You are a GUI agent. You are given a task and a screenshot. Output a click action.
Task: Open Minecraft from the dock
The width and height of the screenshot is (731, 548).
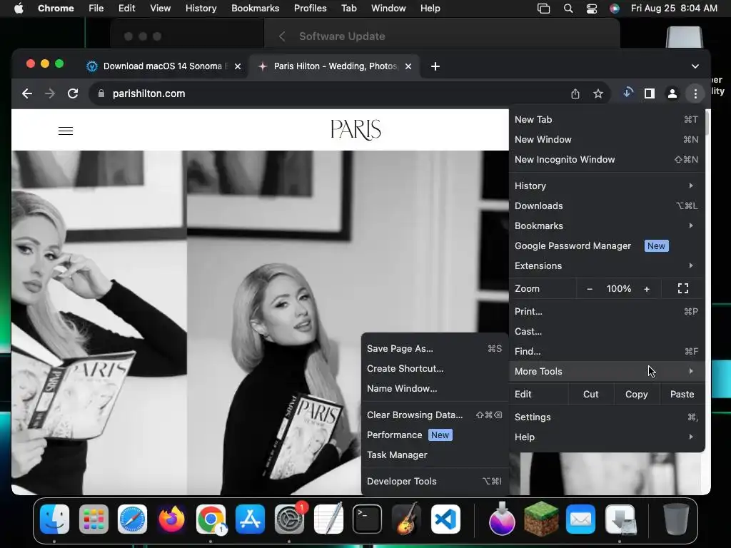point(541,519)
